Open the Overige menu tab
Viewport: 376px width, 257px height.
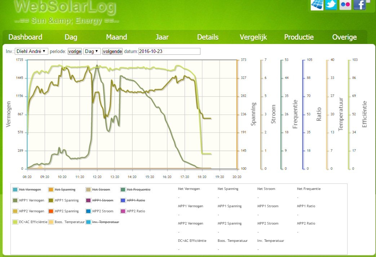coord(344,37)
